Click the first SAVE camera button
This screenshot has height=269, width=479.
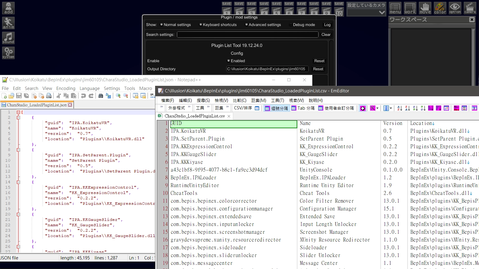(x=227, y=4)
